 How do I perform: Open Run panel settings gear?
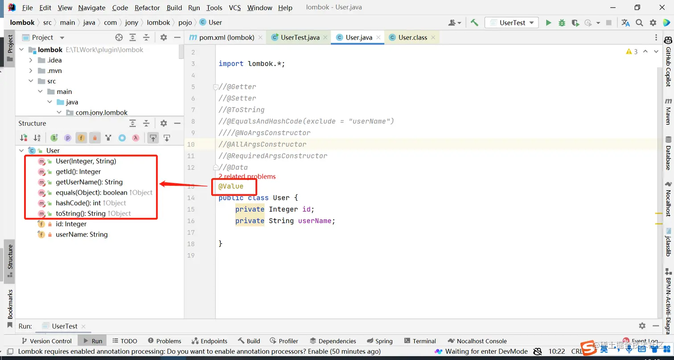pos(642,326)
